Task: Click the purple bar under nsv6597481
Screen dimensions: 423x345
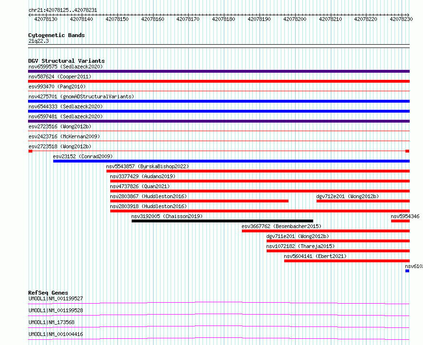Action: (219, 121)
